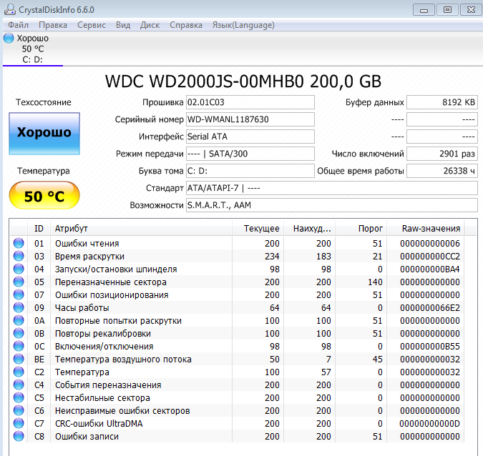This screenshot has width=483, height=456.
Task: Click threshold 45 in Температура воздушного потока row
Action: click(377, 360)
